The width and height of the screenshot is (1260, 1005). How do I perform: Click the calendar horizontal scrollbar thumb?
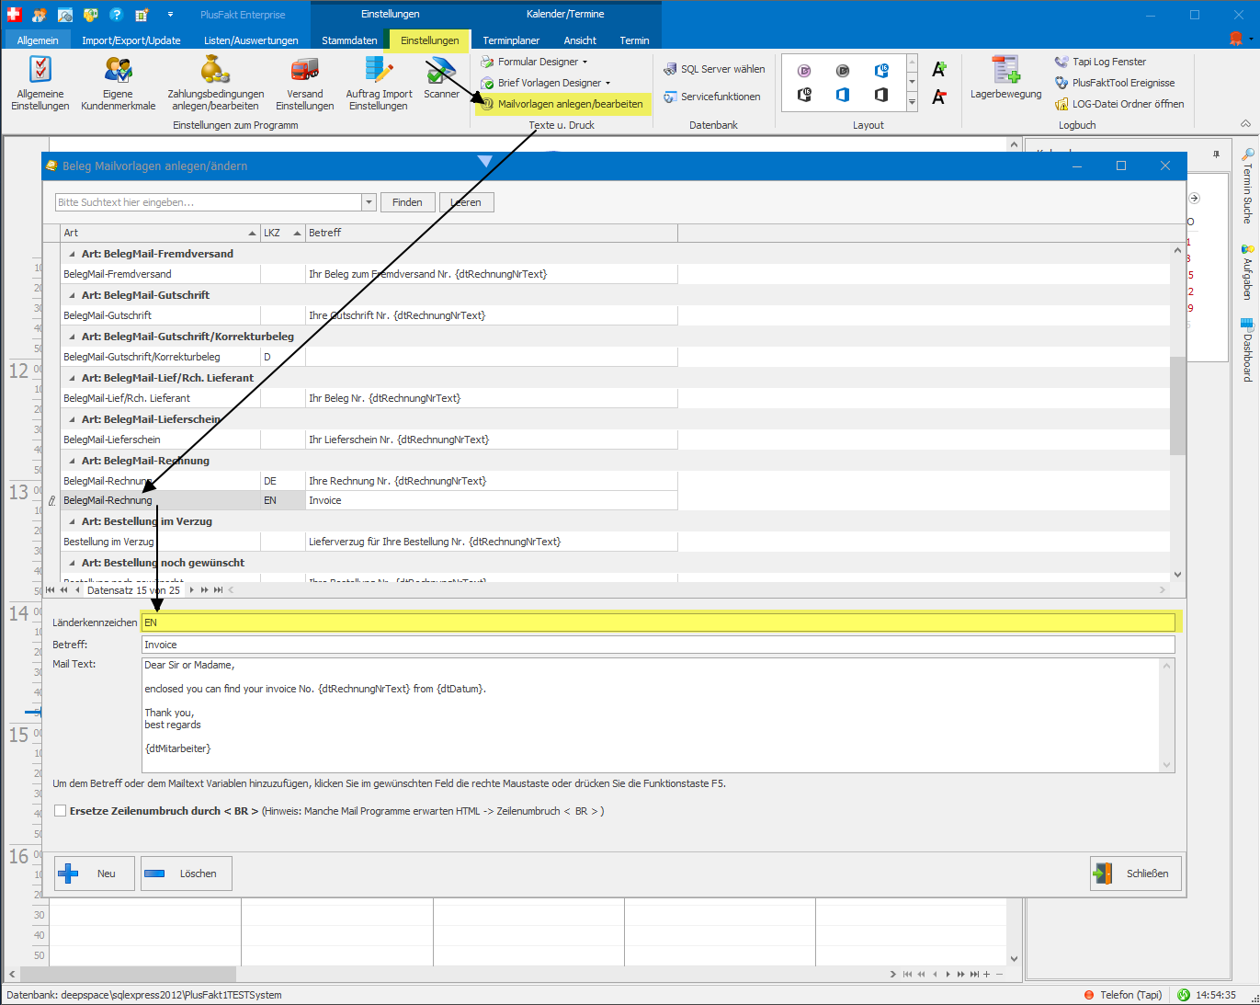point(128,974)
